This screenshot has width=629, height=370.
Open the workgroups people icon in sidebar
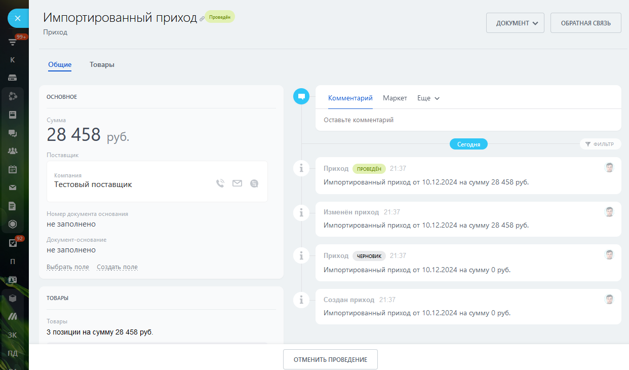(x=13, y=151)
